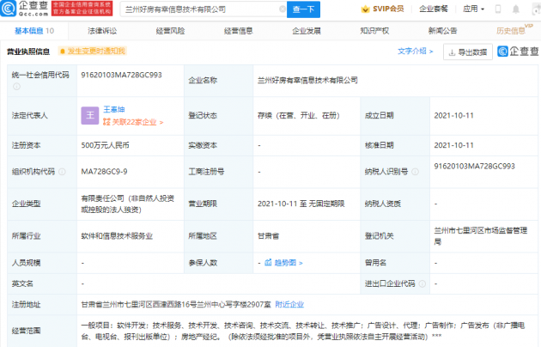Click help icon beside 文字介绍
The image size is (541, 347).
coord(432,51)
